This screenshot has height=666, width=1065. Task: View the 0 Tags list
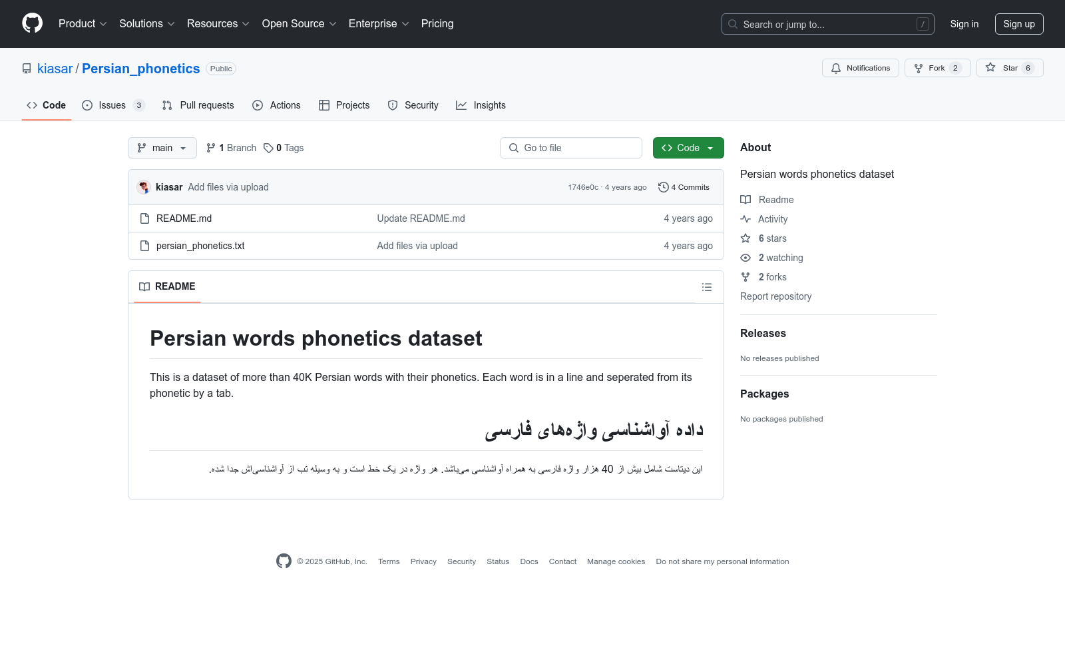click(284, 148)
